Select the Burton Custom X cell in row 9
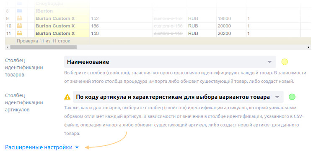This screenshot has width=316, height=155. (x=62, y=18)
